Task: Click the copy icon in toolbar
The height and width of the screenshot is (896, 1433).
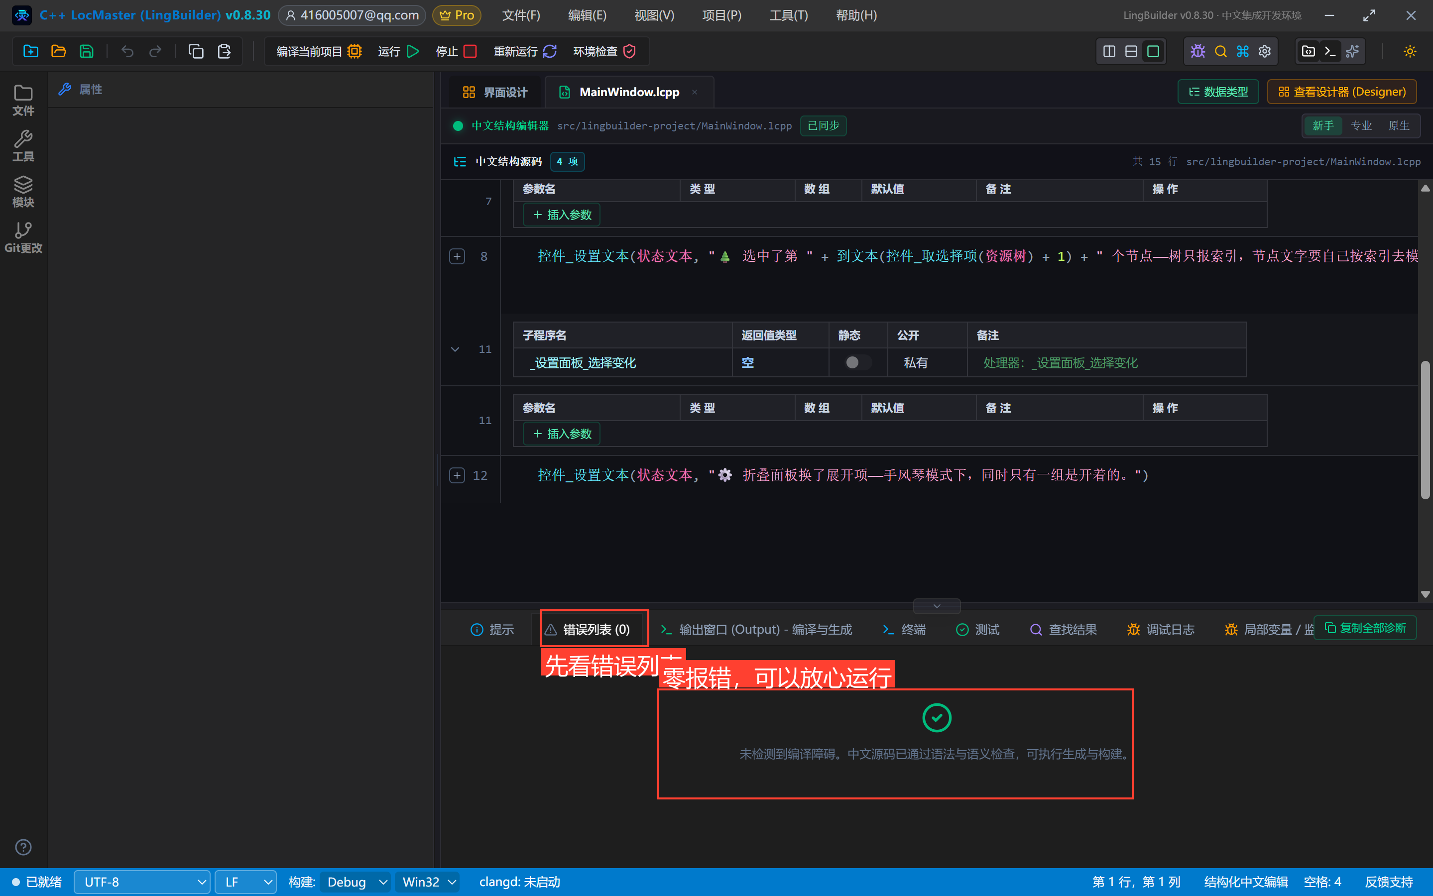Action: pos(196,52)
